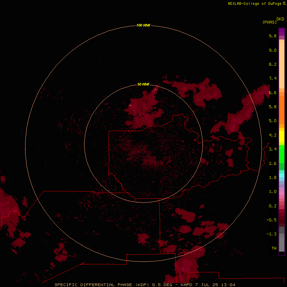Click the 7.4 color scale value
Viewport: 287px width, 287px height.
[x=273, y=78]
